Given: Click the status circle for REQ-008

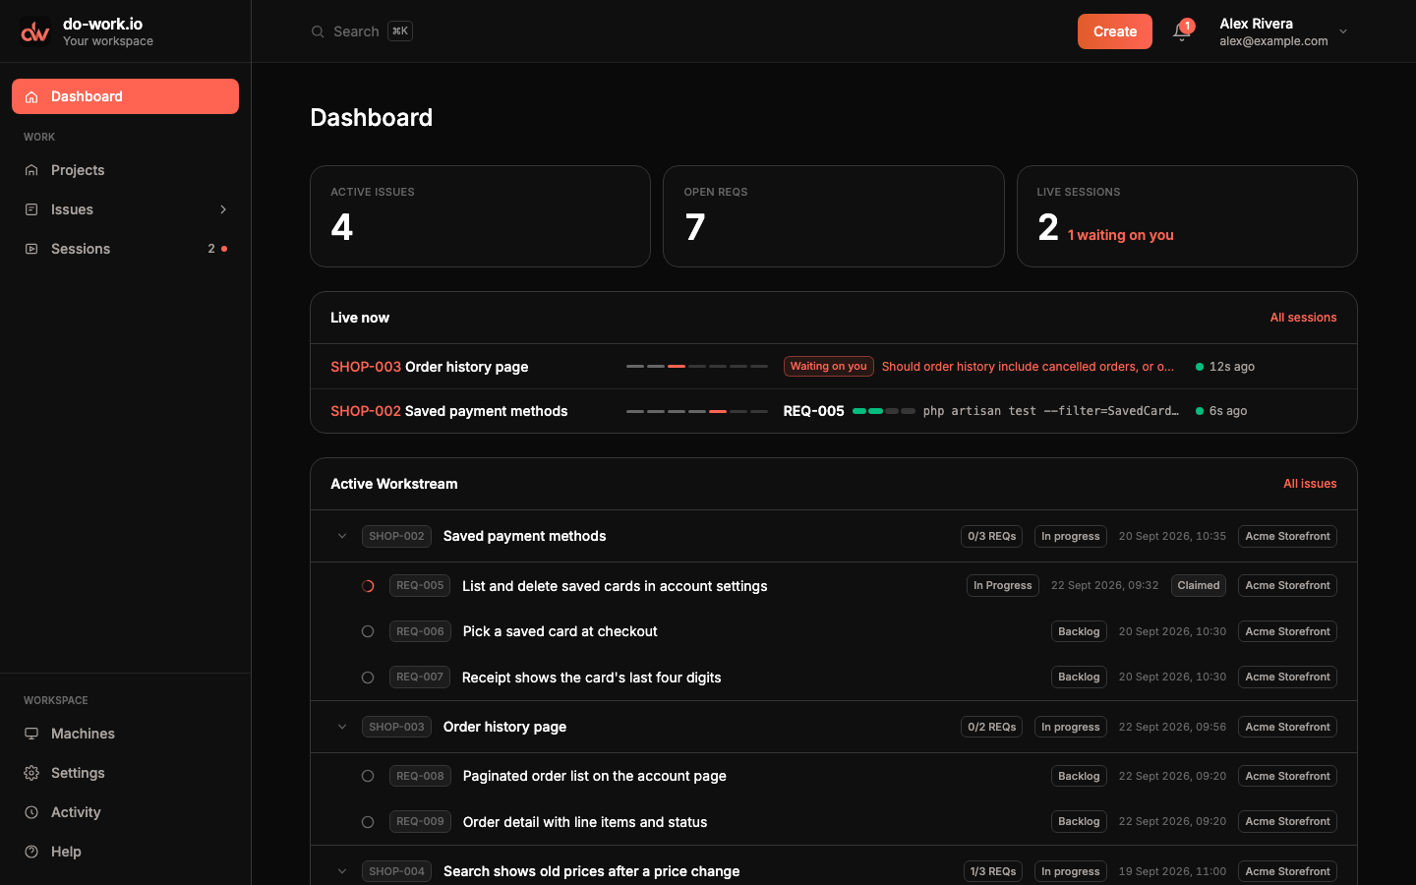Looking at the screenshot, I should 368,776.
